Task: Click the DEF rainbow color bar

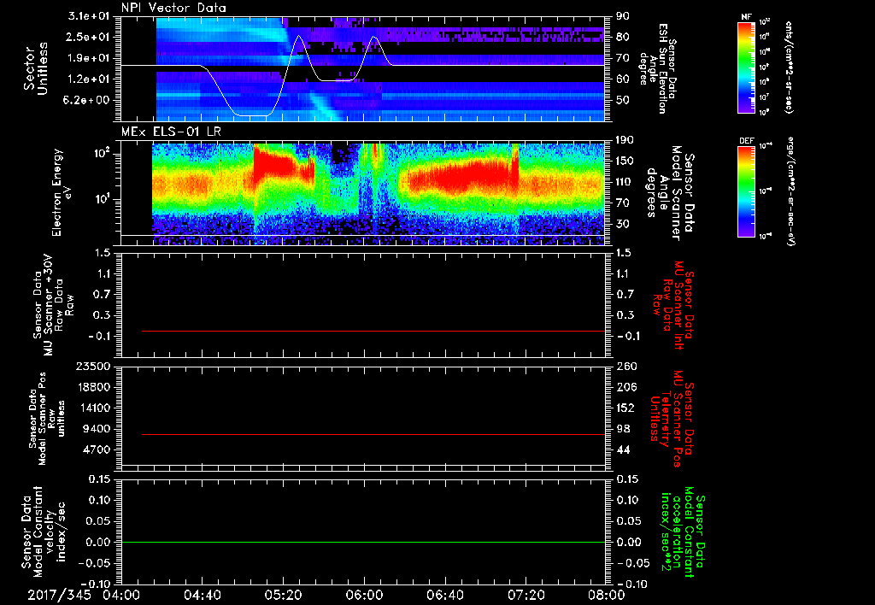Action: pos(746,191)
